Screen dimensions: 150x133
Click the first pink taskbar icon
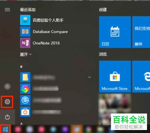[18, 129]
